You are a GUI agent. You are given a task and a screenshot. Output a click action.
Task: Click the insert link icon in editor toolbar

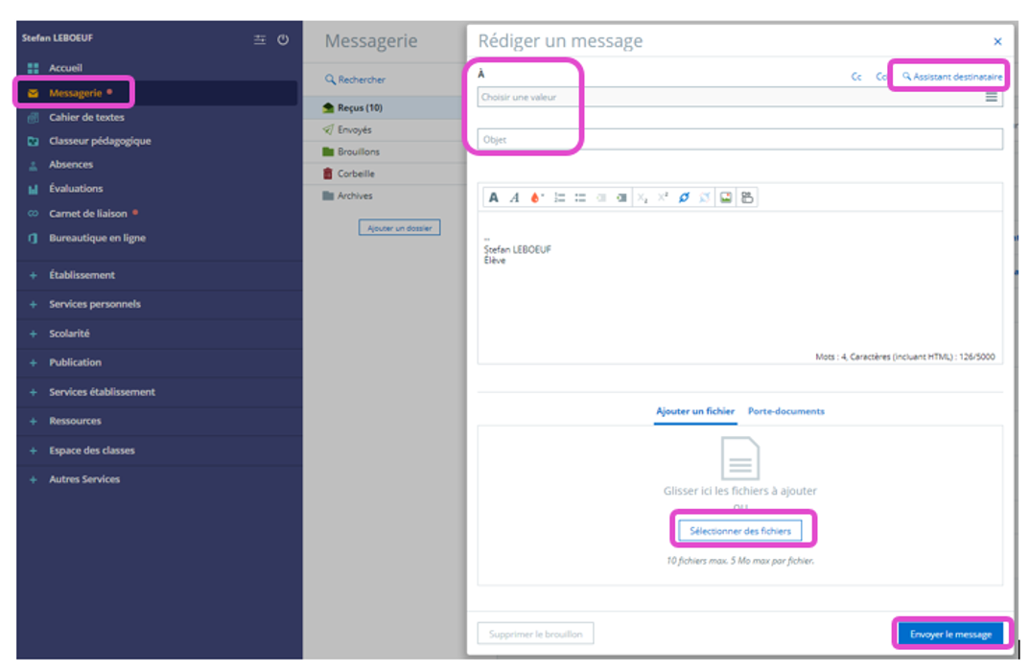tap(684, 197)
